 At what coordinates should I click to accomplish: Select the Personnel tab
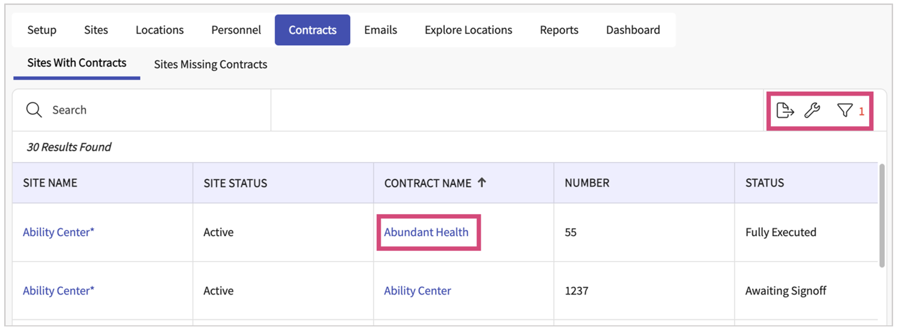click(236, 30)
